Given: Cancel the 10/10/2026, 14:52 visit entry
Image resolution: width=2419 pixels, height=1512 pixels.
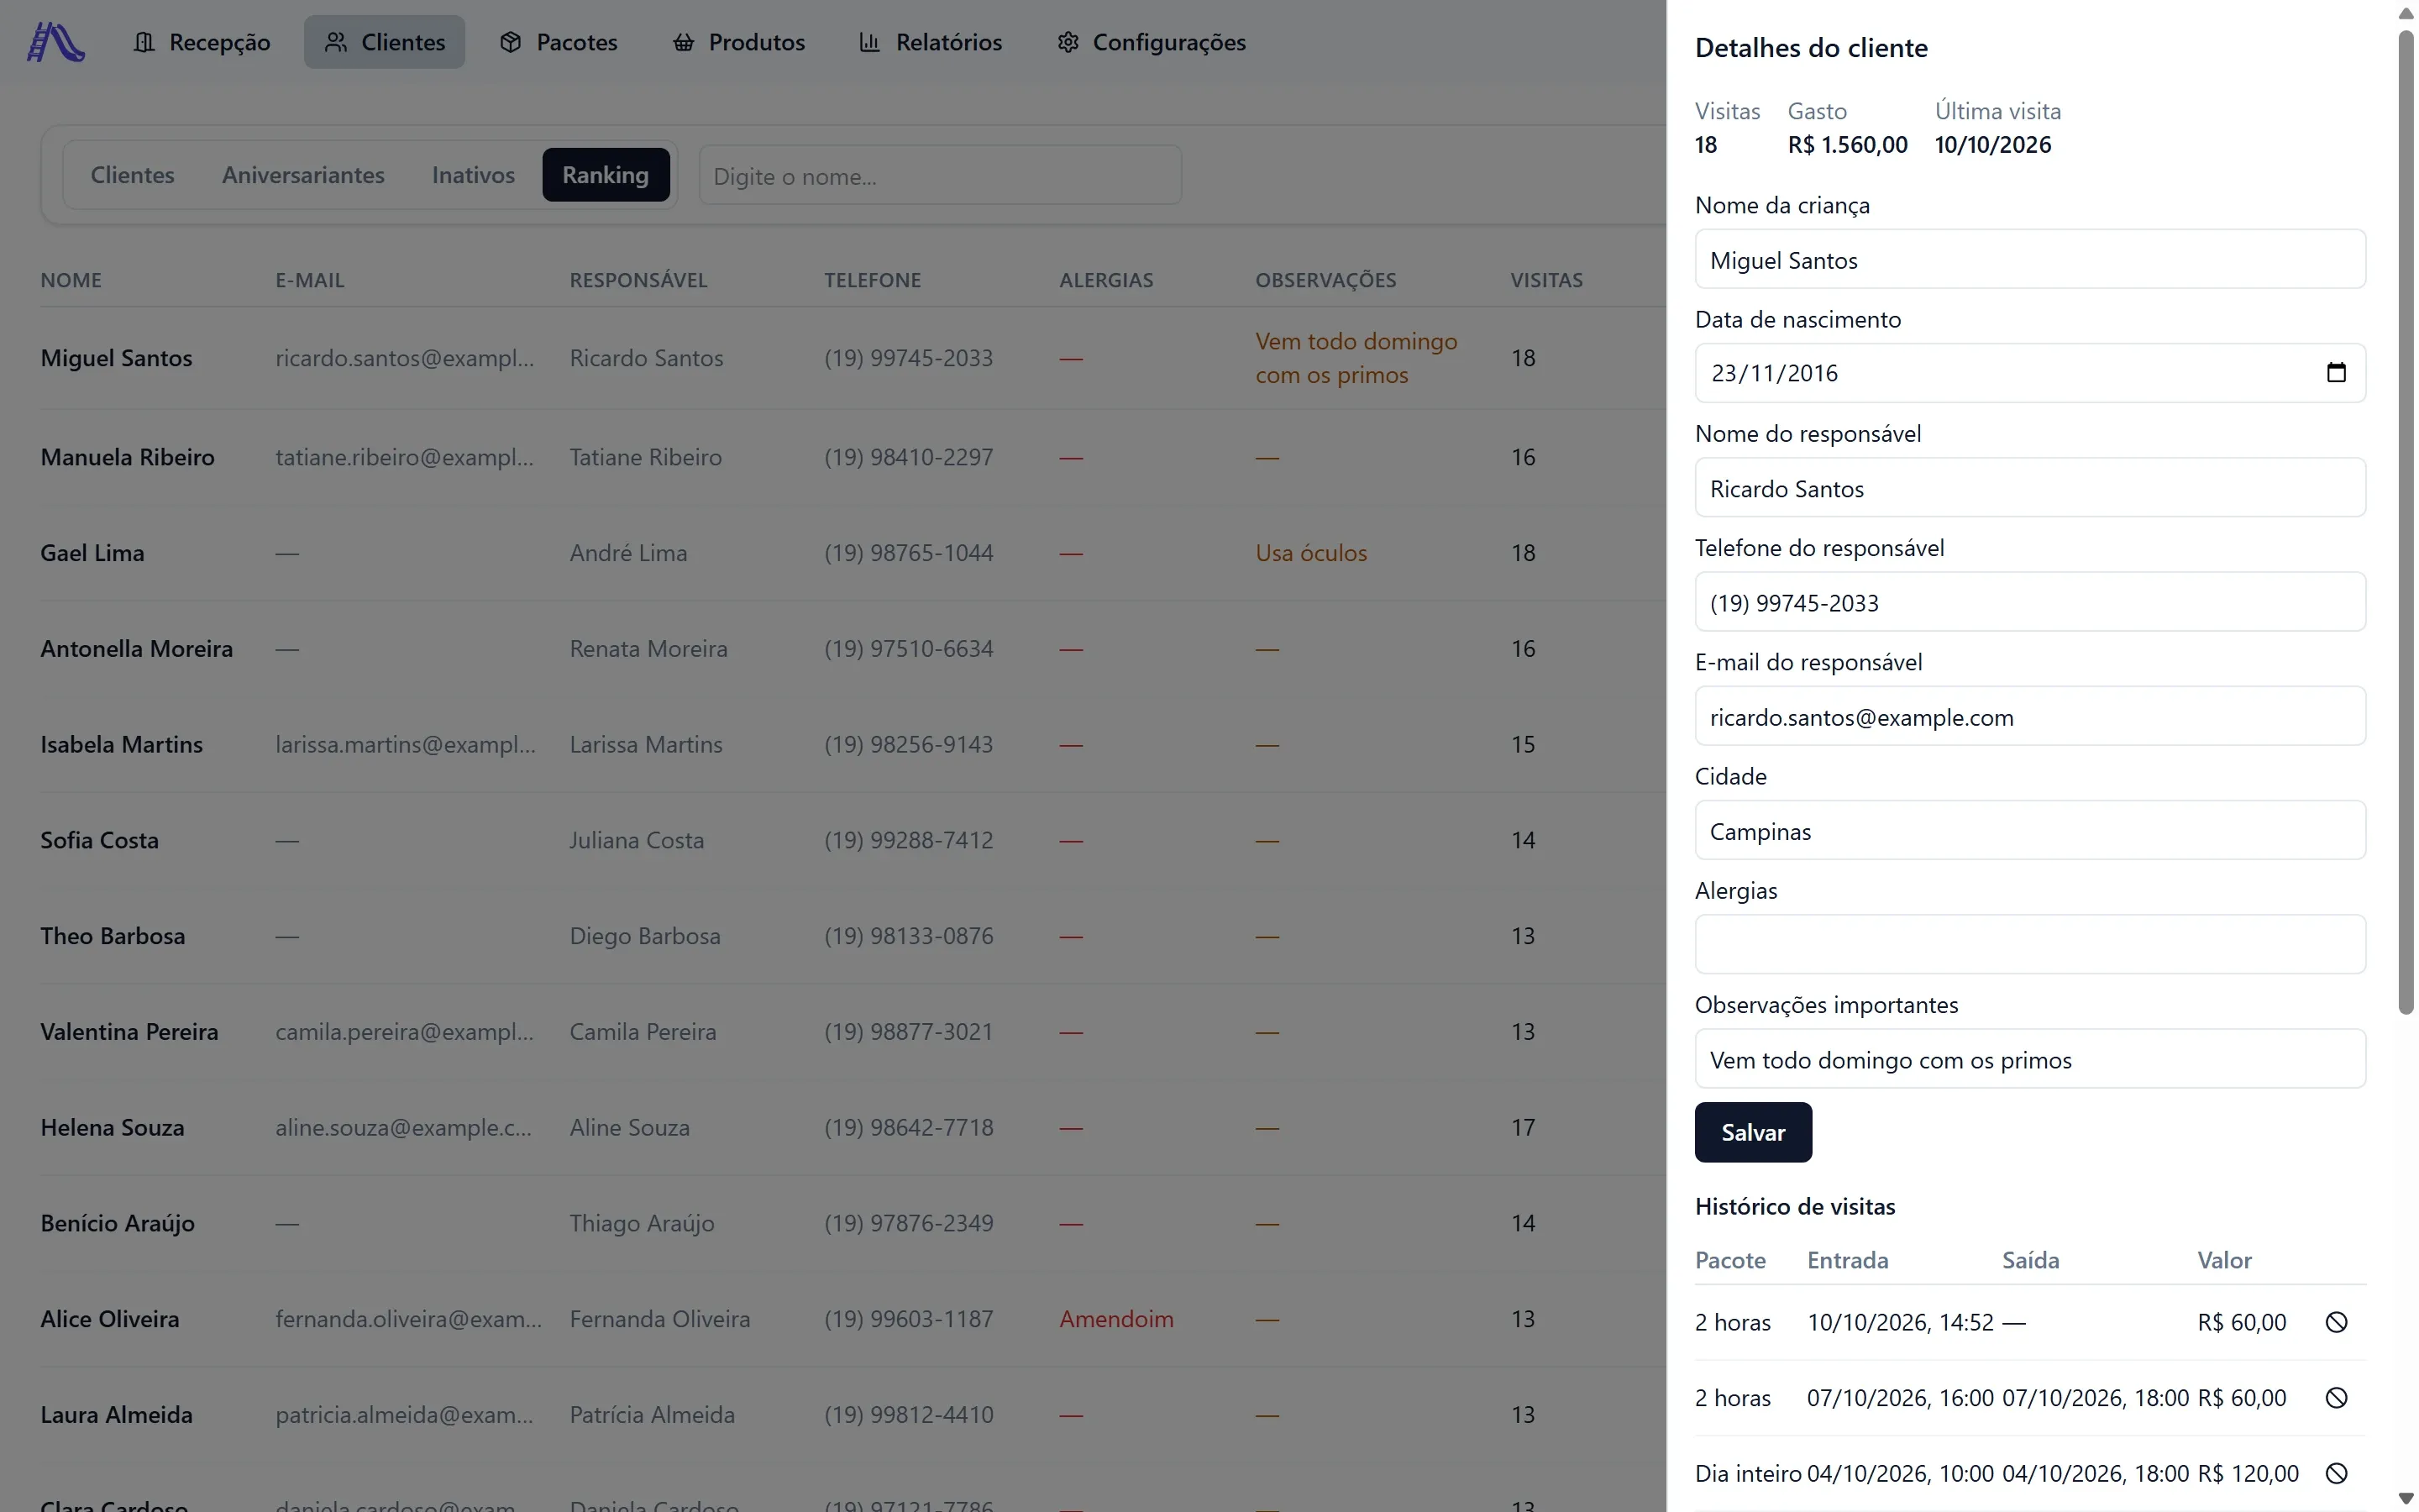Looking at the screenshot, I should click(2335, 1322).
